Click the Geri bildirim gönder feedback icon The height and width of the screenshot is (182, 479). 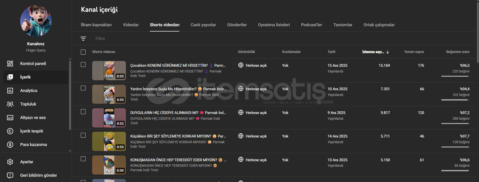click(10, 175)
